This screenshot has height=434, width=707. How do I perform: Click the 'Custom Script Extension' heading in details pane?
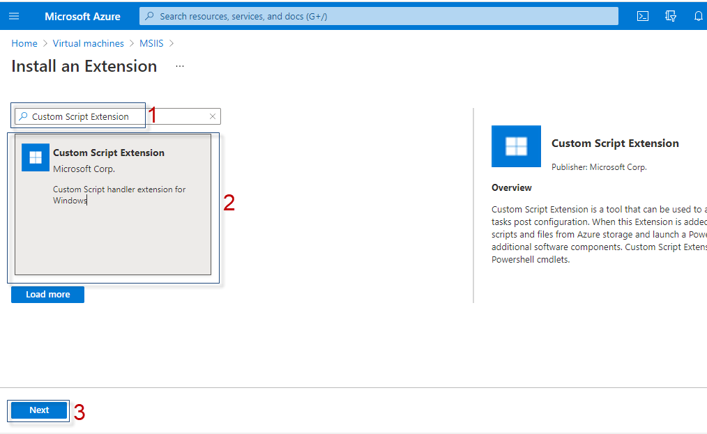coord(615,144)
